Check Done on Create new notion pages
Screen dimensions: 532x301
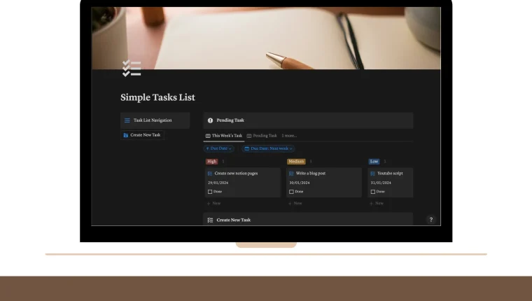pos(210,191)
